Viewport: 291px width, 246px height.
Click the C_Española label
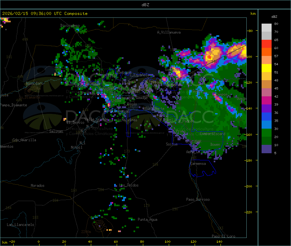point(139,75)
